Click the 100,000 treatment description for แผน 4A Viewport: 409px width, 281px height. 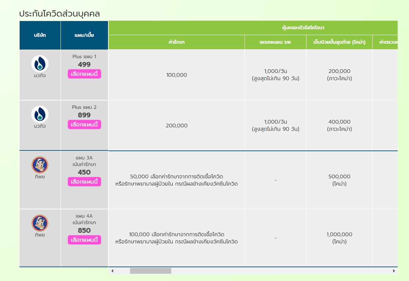[176, 238]
